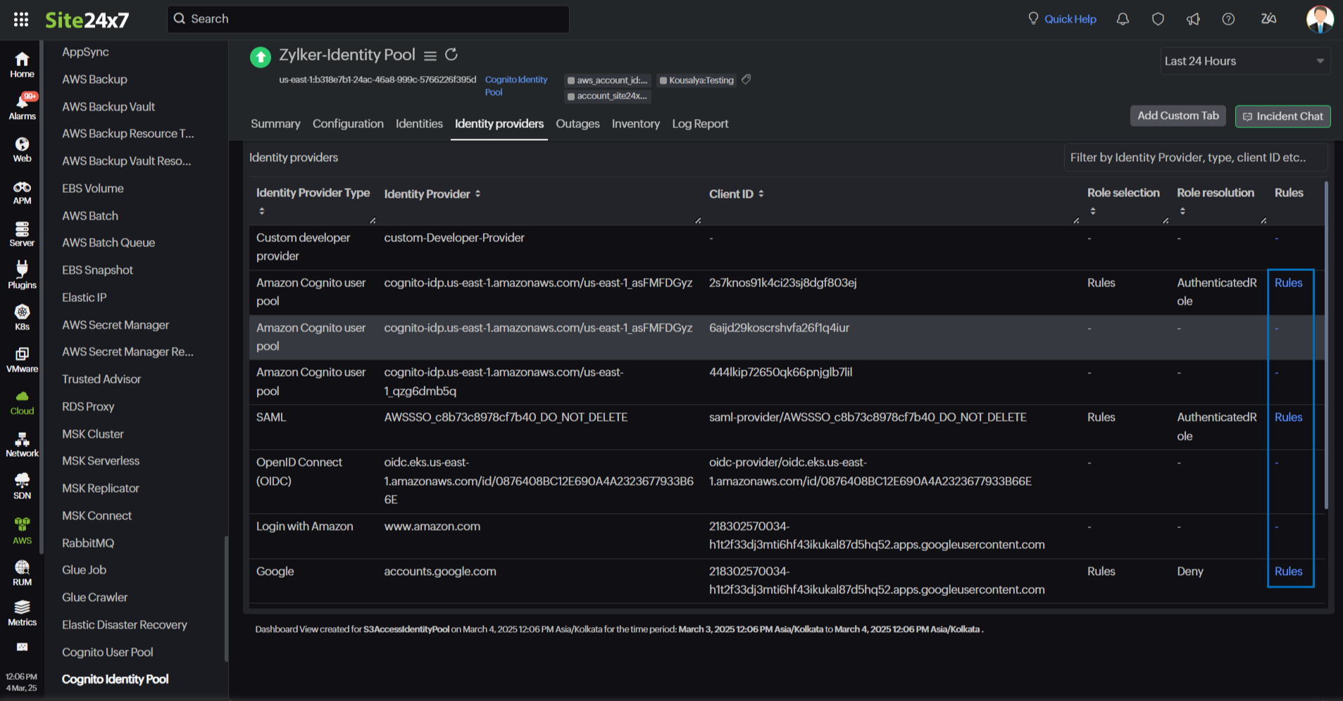Viewport: 1343px width, 701px height.
Task: Go to K8s section in sidebar
Action: click(22, 317)
